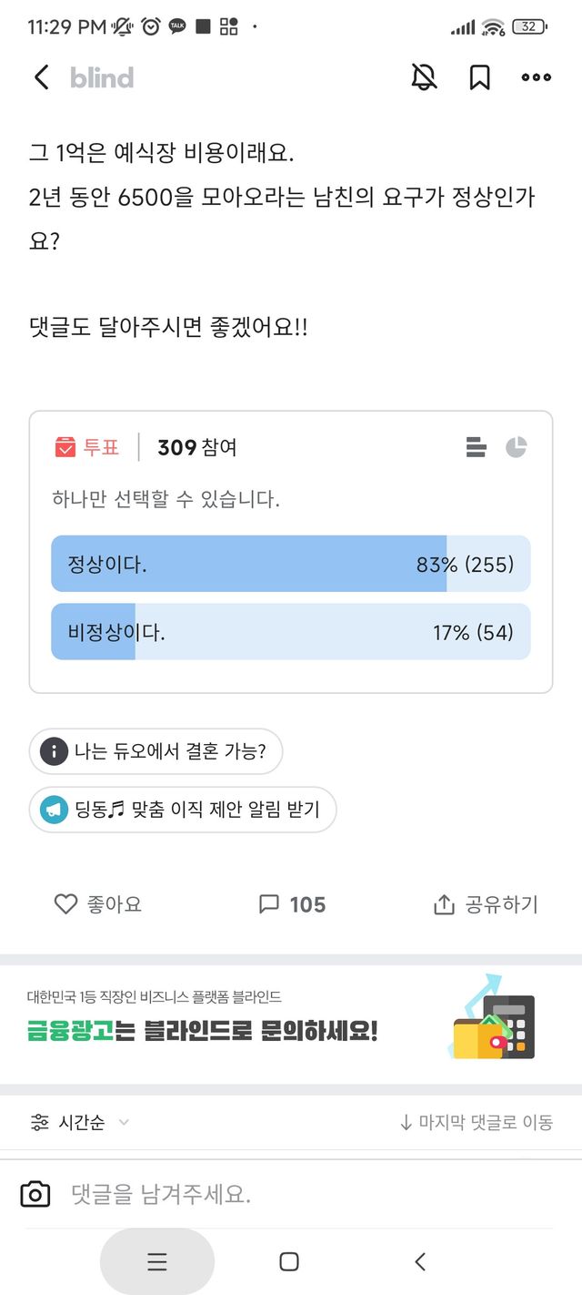
Task: Open 나는 듀오에서 결혼 가능? link
Action: click(156, 751)
